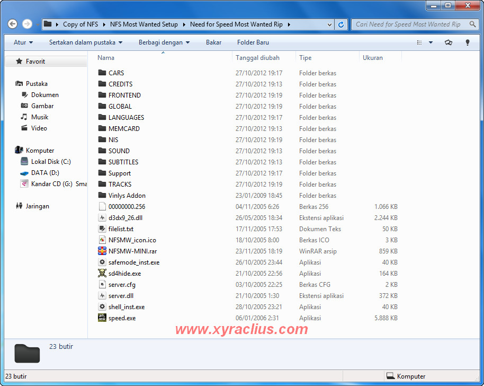Select the filelist.txt document icon

tap(102, 229)
